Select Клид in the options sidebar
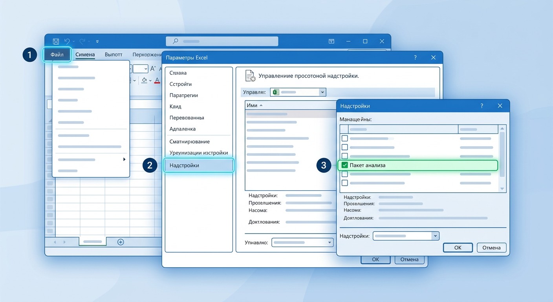553x302 pixels. point(176,107)
